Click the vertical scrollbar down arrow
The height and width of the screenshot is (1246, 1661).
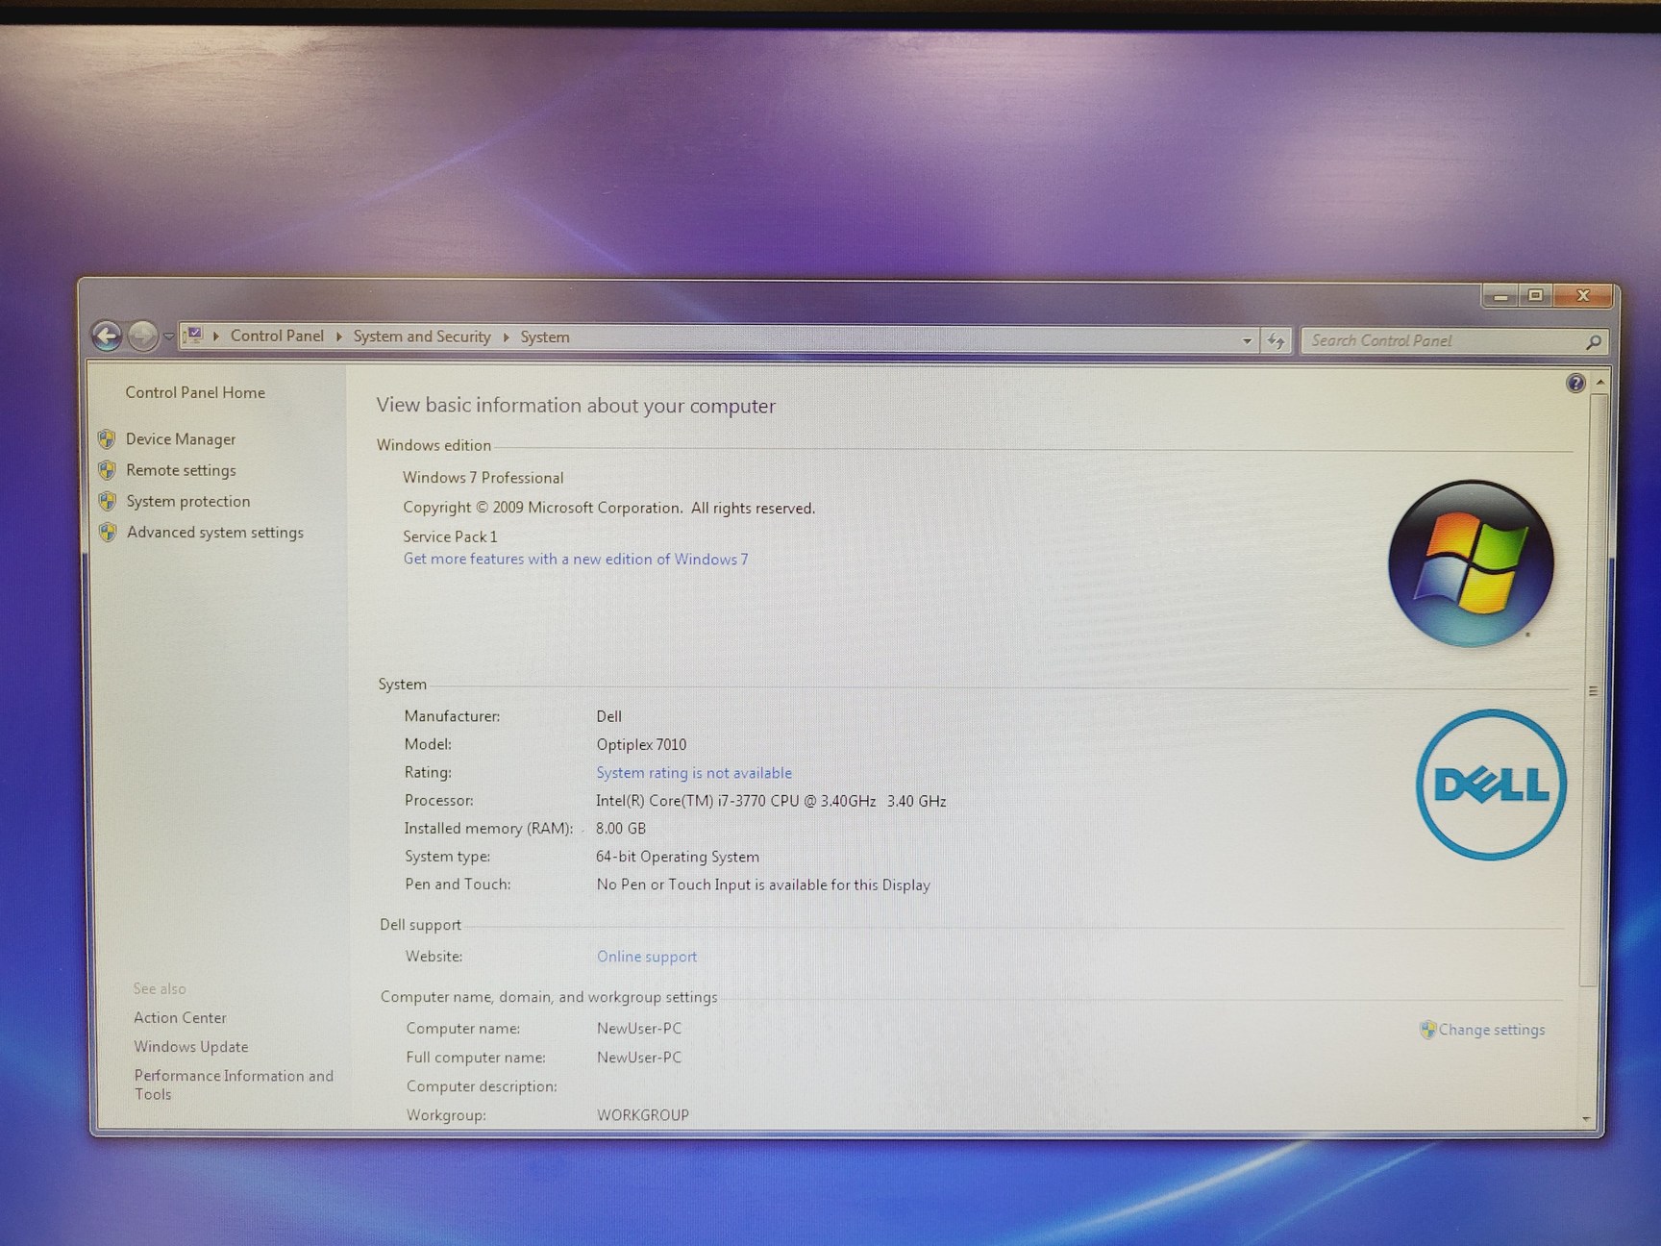[x=1586, y=1118]
